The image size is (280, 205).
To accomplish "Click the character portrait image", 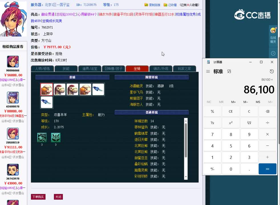I will [x=13, y=19].
